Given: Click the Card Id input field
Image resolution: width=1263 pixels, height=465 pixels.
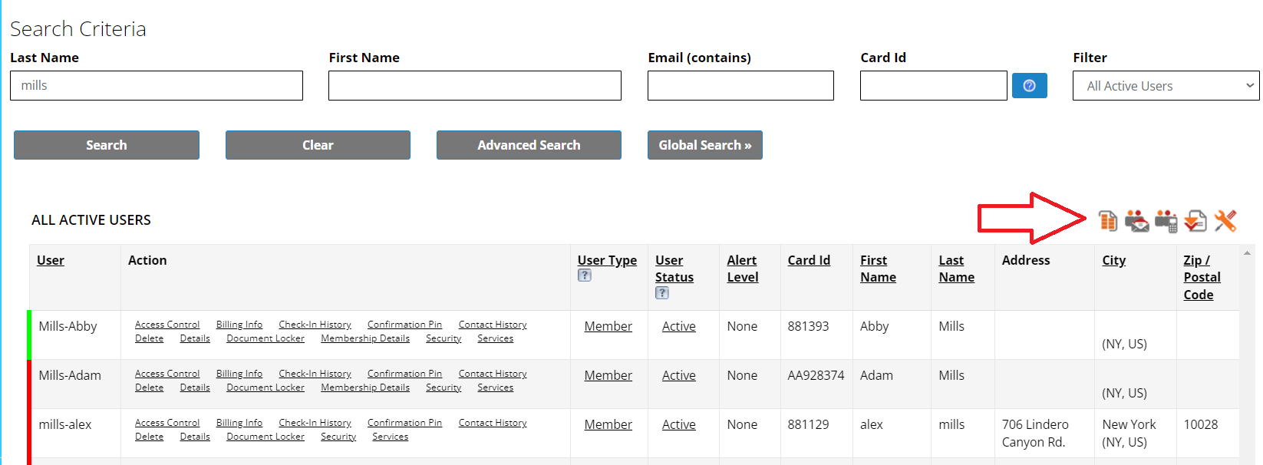Looking at the screenshot, I should [934, 85].
